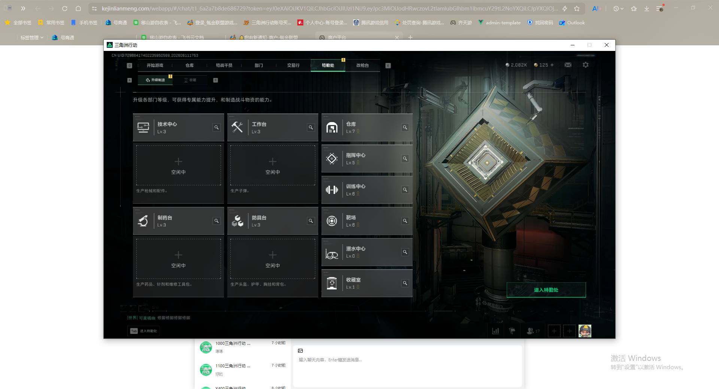The image size is (719, 389).
Task: Open the 找回密码 bookmark
Action: coord(540,22)
